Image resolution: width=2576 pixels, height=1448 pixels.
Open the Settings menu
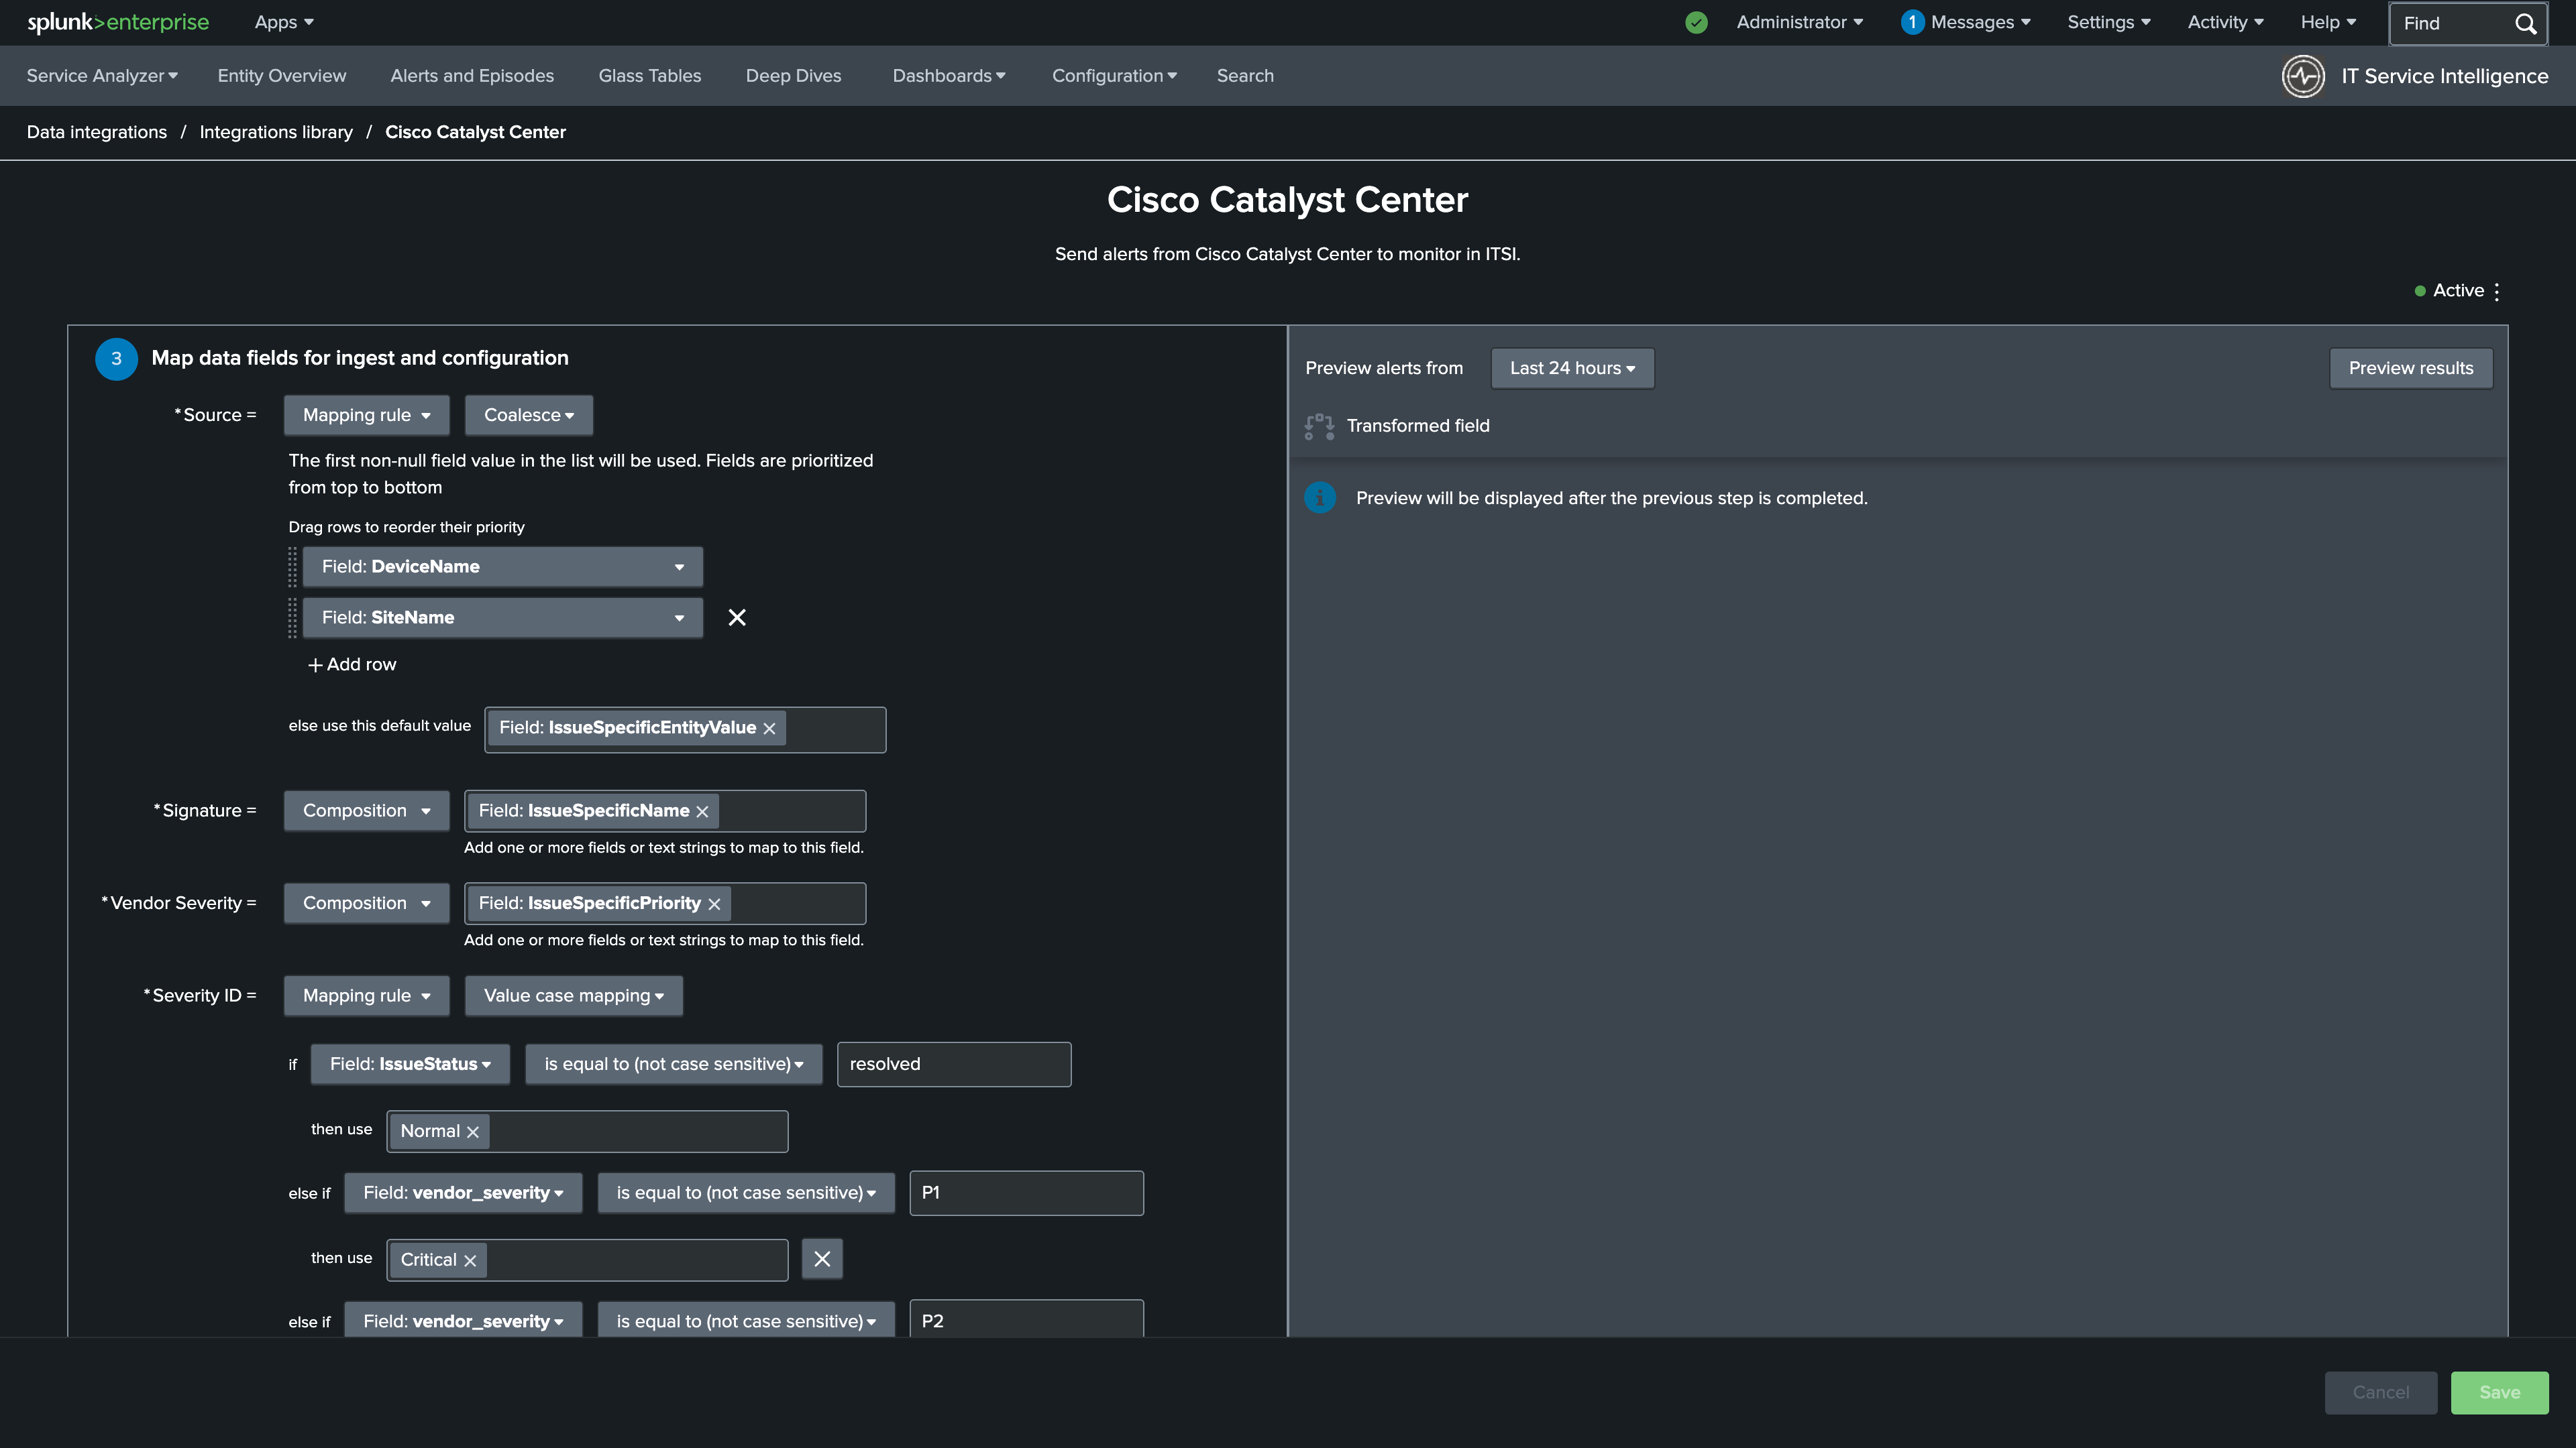pyautogui.click(x=2108, y=22)
